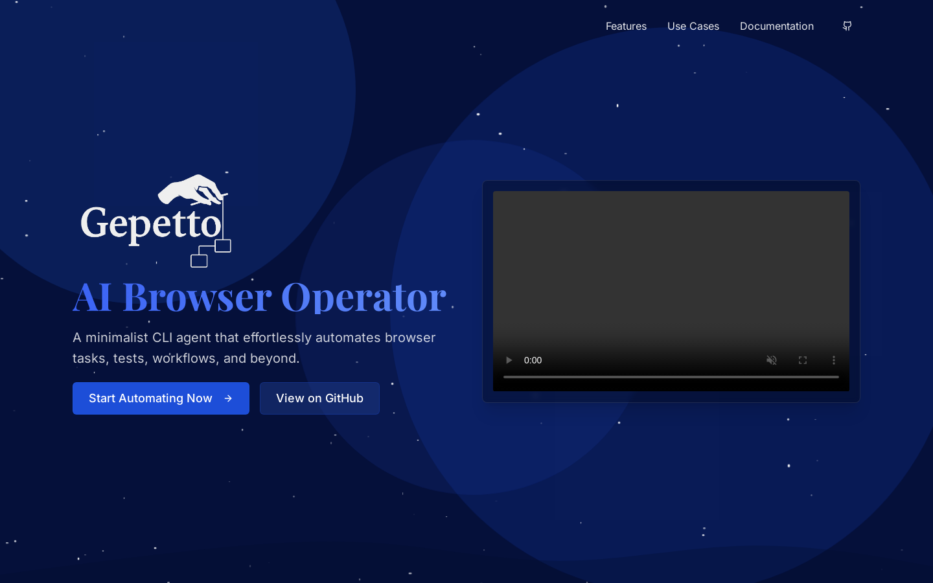This screenshot has width=933, height=583.
Task: Open the GitHub icon in the navbar
Action: [x=847, y=26]
